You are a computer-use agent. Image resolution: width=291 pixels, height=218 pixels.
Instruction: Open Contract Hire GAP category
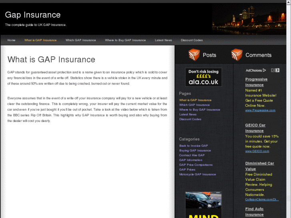click(x=192, y=155)
